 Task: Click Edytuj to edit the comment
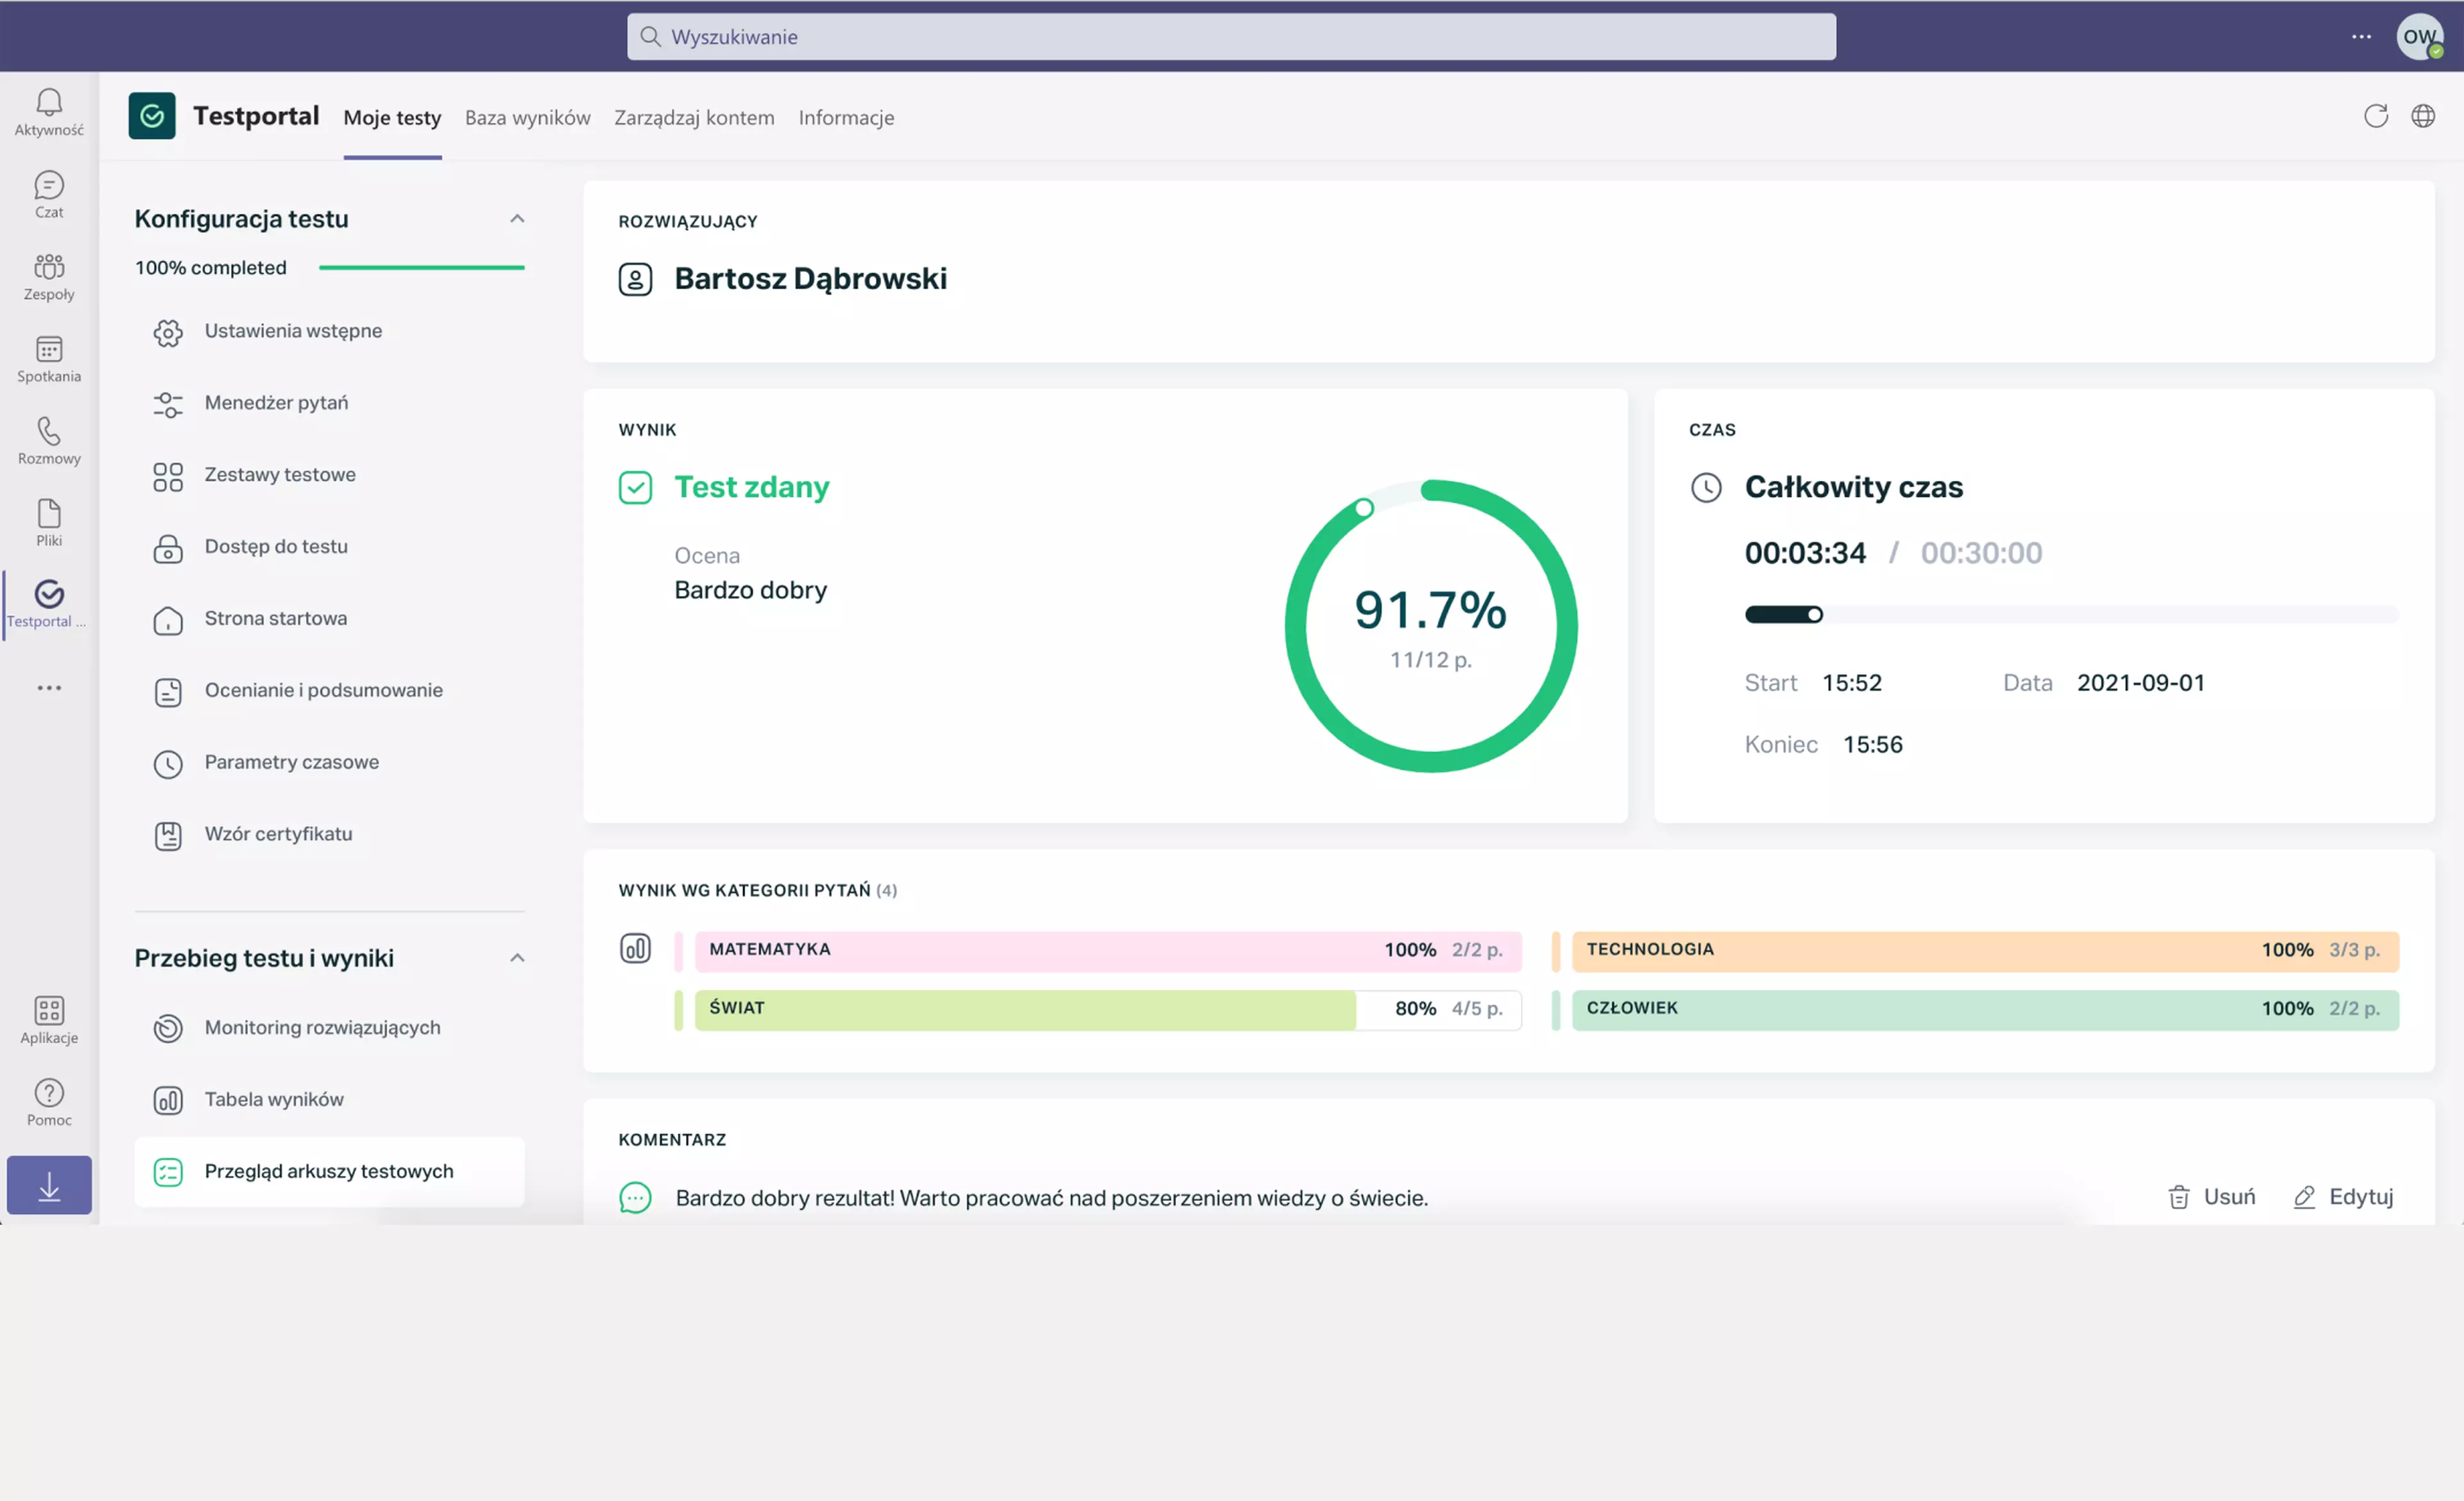click(2343, 1197)
